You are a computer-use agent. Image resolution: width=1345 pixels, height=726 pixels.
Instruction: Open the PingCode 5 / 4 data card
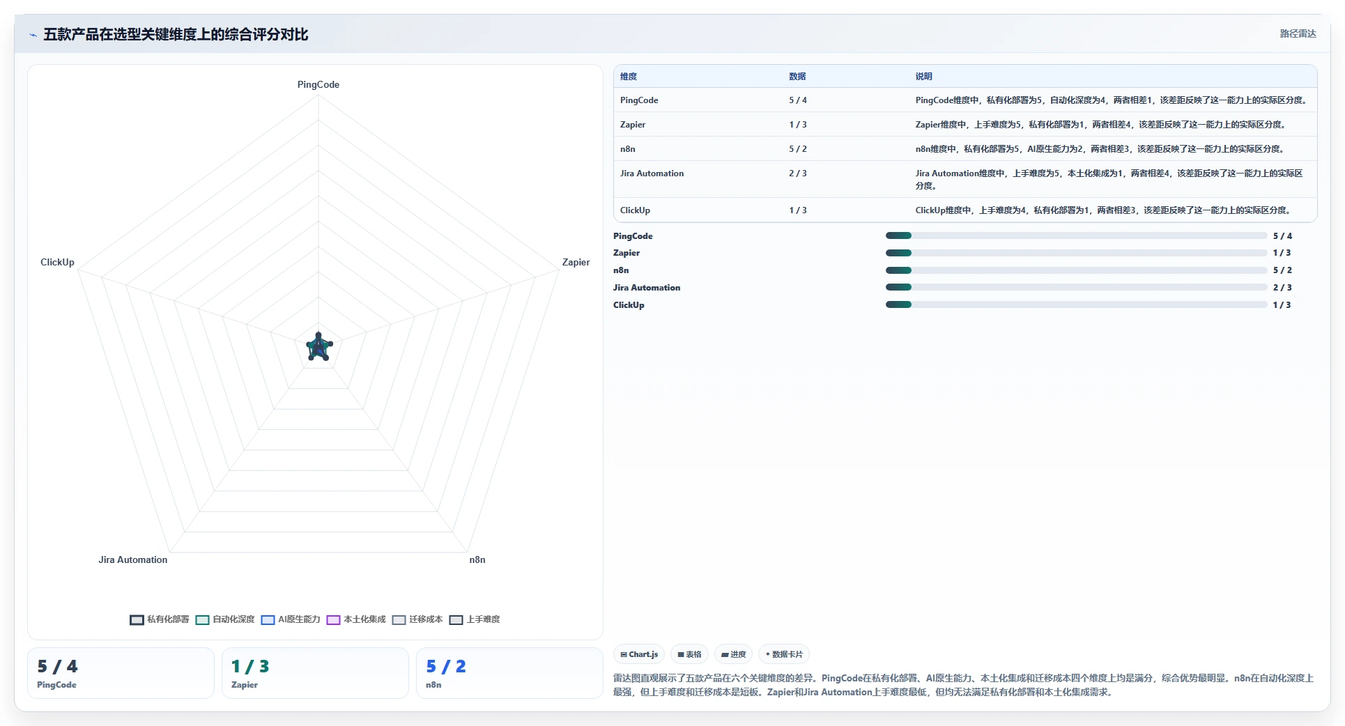pyautogui.click(x=121, y=673)
